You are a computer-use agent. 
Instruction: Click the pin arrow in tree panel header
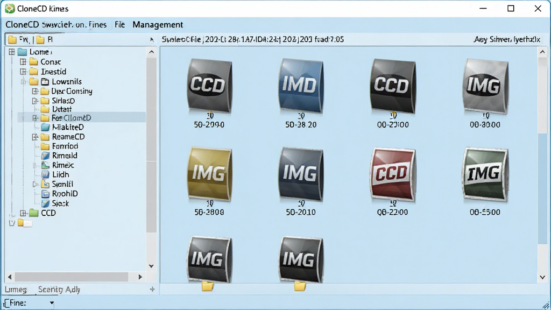(x=152, y=40)
